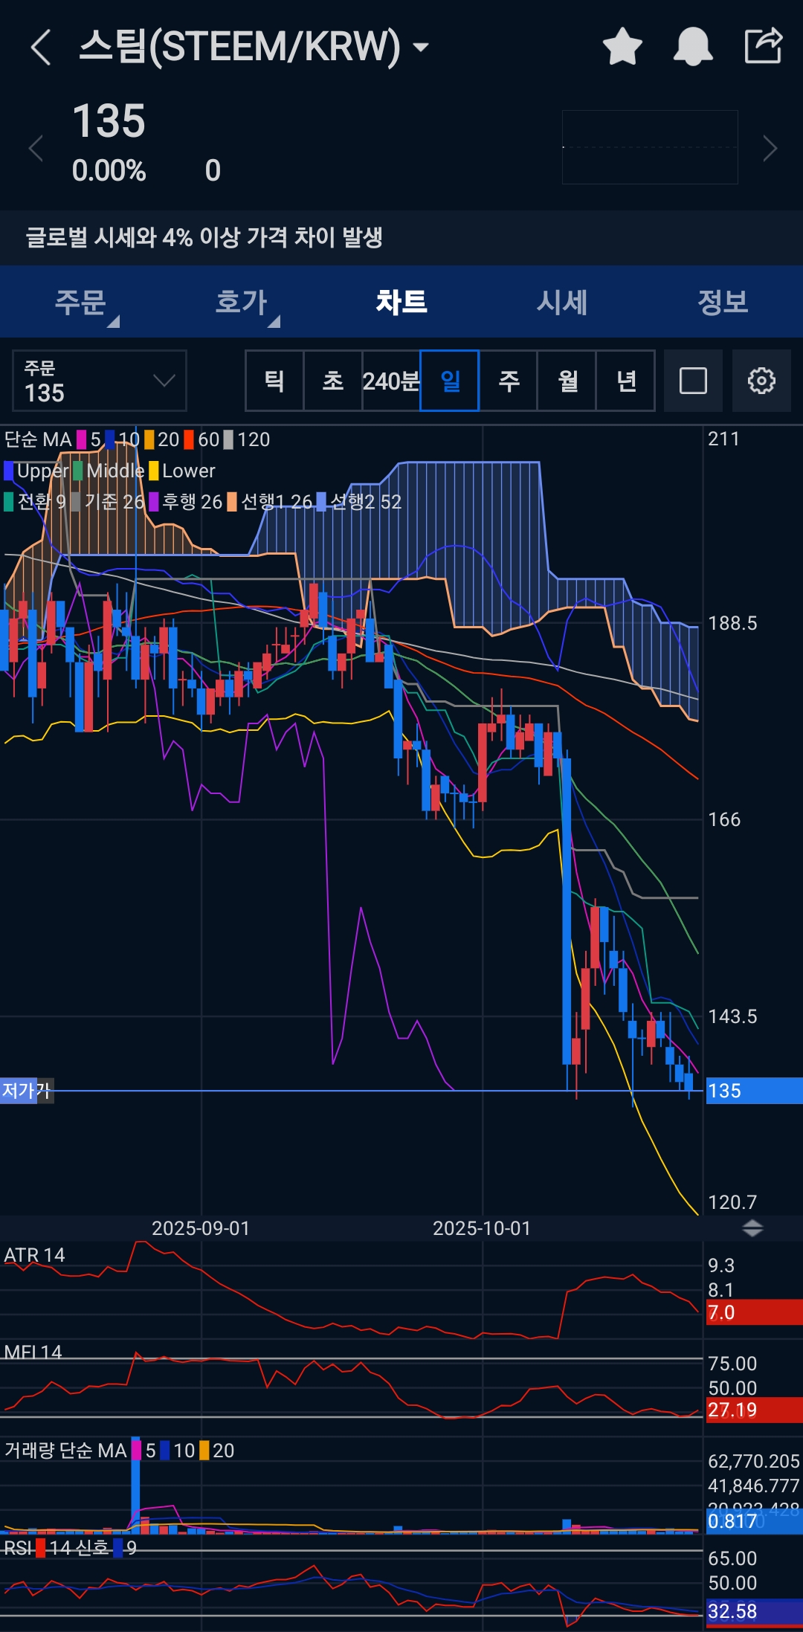Click the 2025-10-01 date axis label
Viewport: 803px width, 1632px height.
(482, 1228)
